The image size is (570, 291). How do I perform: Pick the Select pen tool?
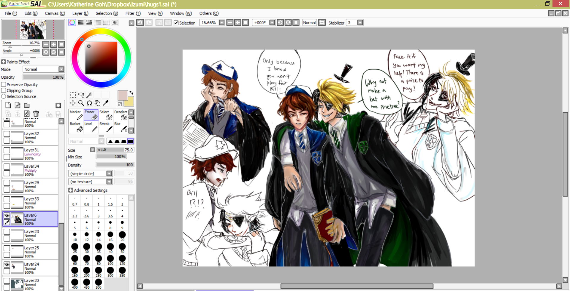106,115
